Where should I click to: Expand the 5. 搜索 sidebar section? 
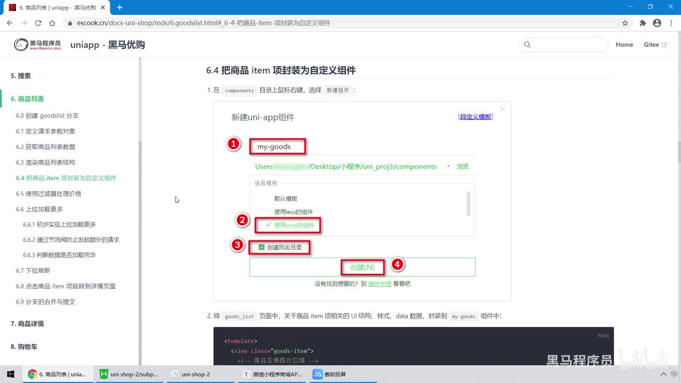tap(21, 76)
